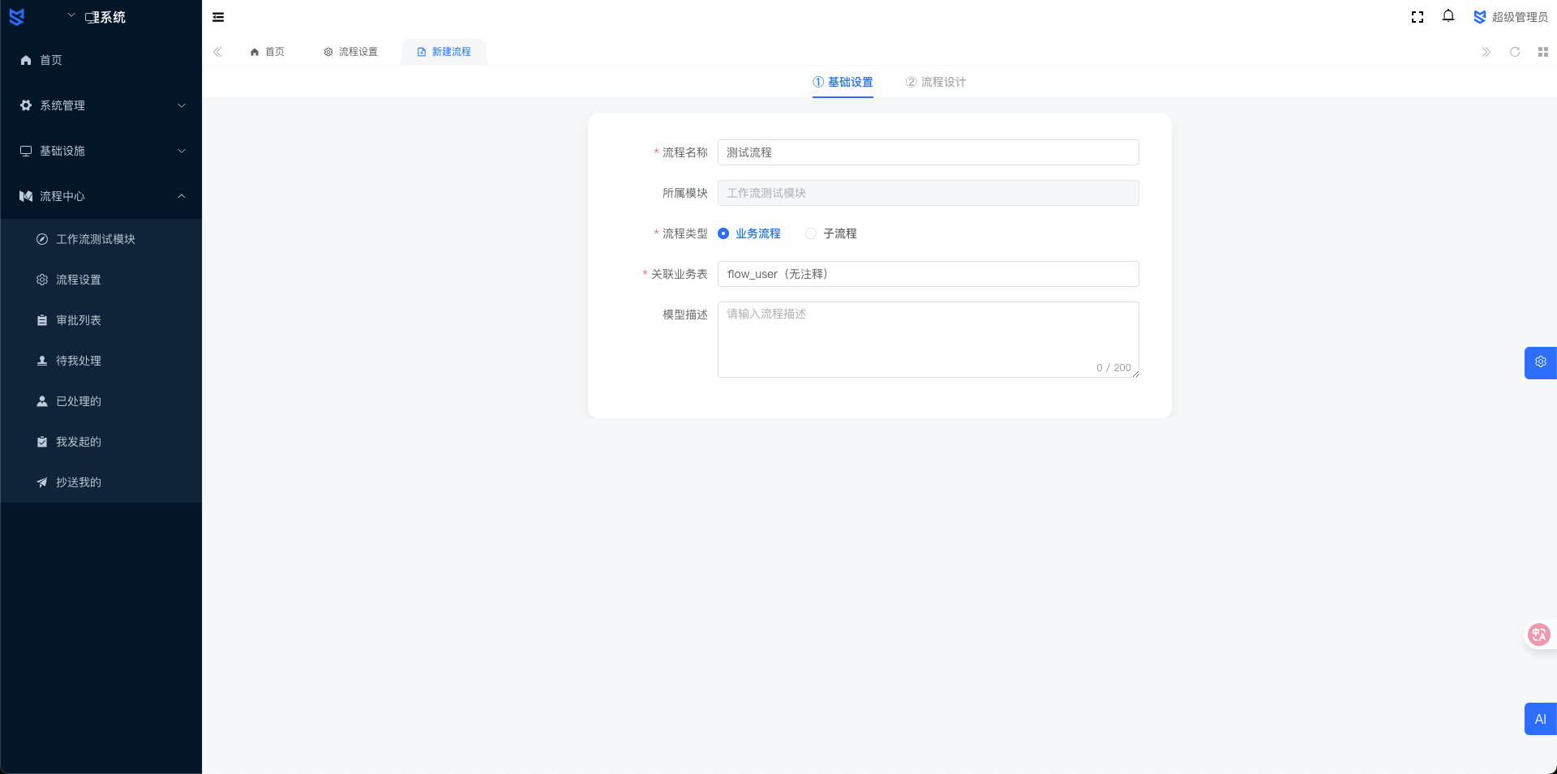The image size is (1557, 774).
Task: Expand the 系统管理 menu
Action: [x=101, y=105]
